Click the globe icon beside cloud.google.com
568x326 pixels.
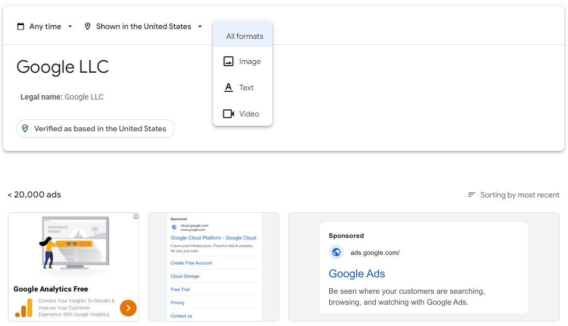(174, 228)
